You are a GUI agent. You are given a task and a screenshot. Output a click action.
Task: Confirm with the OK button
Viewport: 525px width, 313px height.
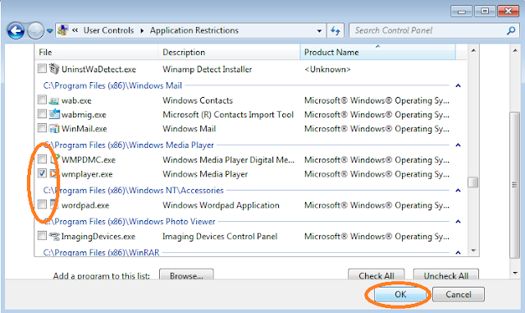pos(400,294)
